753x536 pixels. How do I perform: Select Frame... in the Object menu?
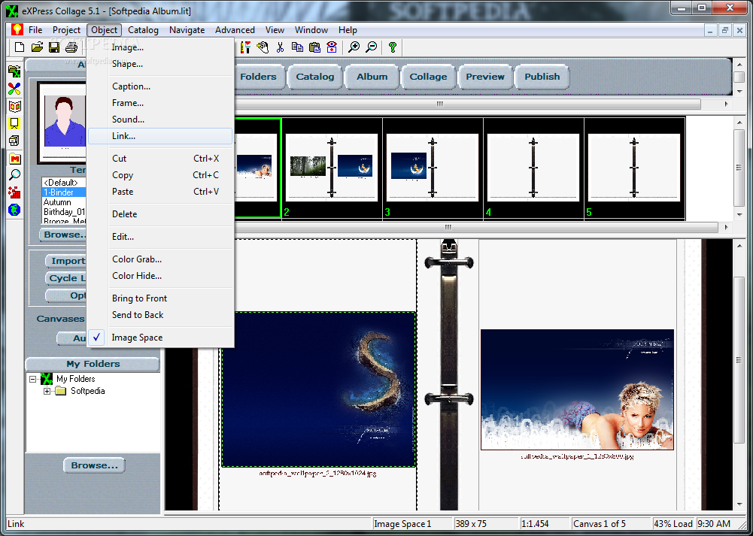tap(160, 103)
